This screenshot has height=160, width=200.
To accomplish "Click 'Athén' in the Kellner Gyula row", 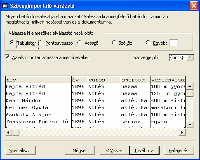I will (x=104, y=107).
